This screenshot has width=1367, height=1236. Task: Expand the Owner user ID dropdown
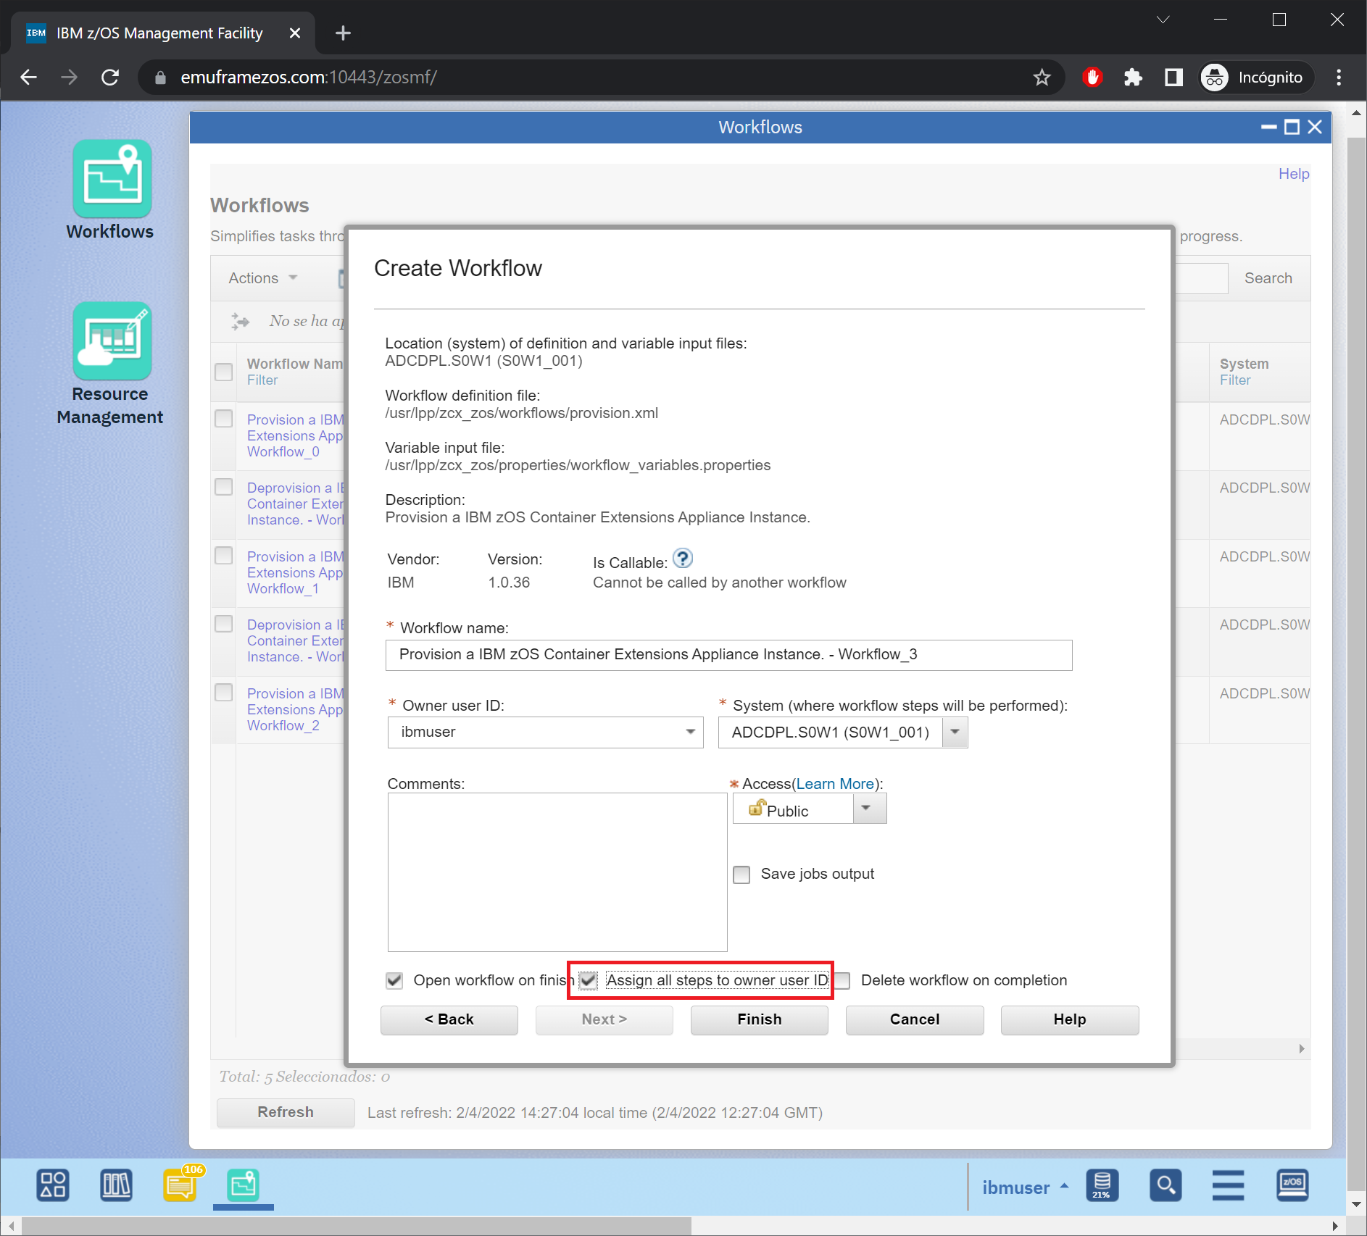690,732
